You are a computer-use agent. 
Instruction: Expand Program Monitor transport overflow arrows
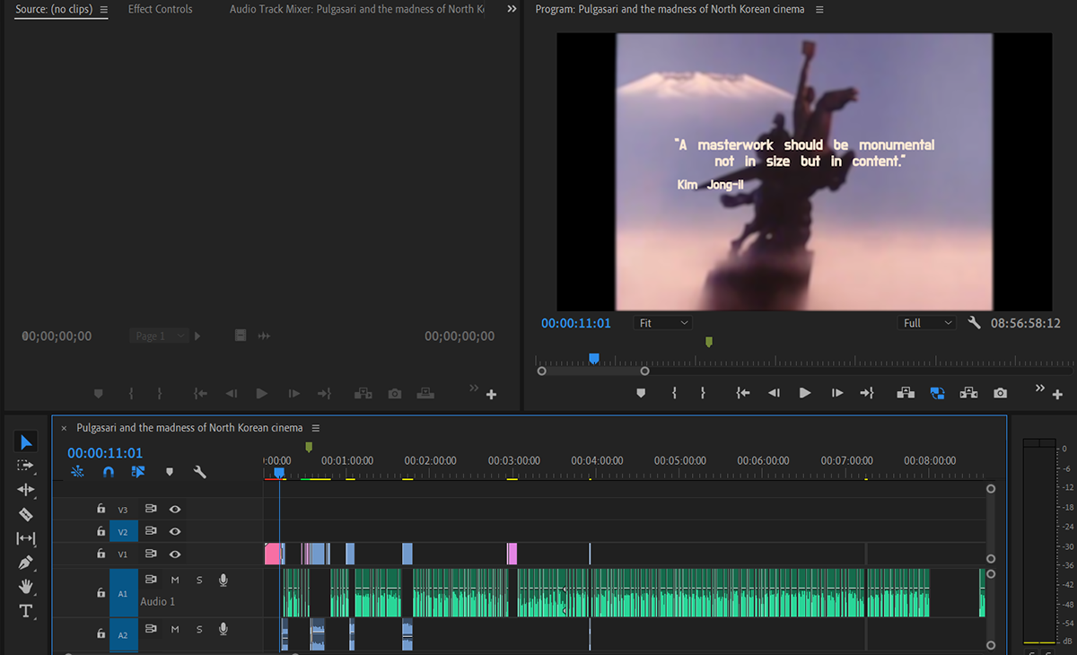pyautogui.click(x=1040, y=389)
